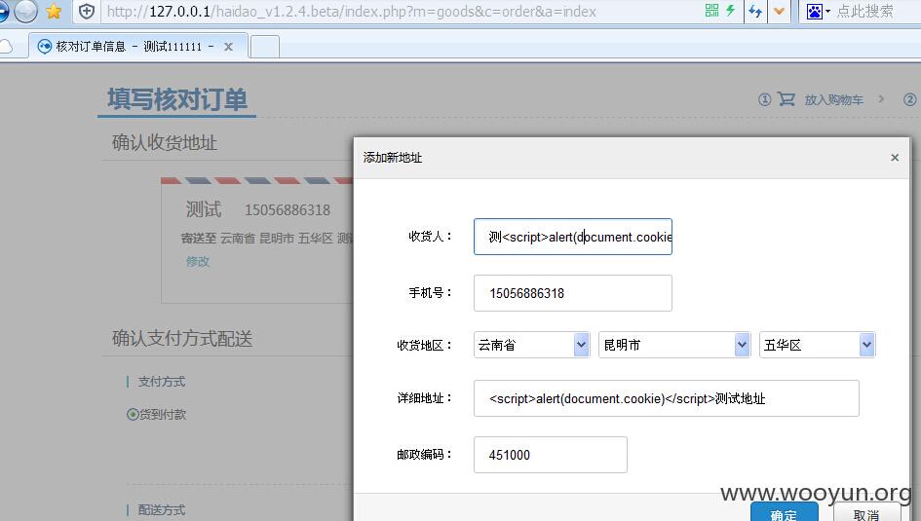Screen dimensions: 921x521
Task: Click the 放入购物车 step label
Action: click(x=833, y=99)
